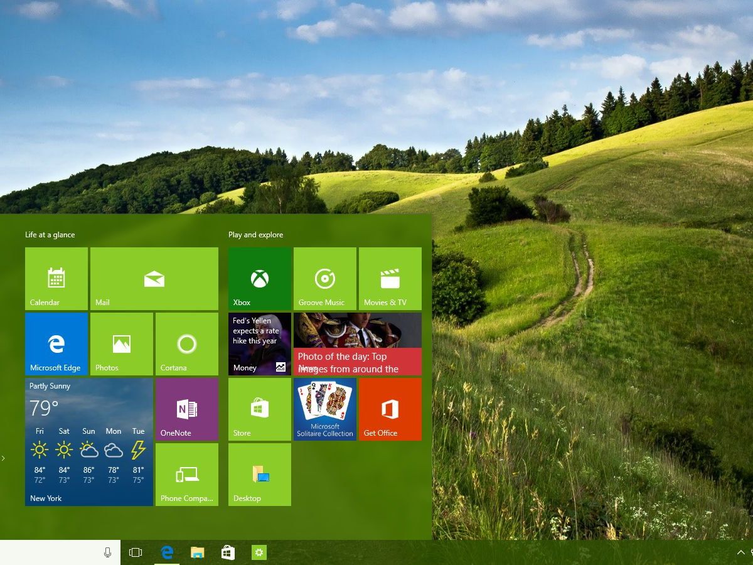Open the Photos tile

(x=122, y=344)
